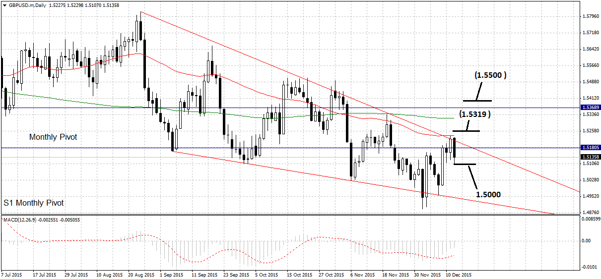Screen dimensions: 601x279
Task: Select the blue 1.51805 price tag
Action: 590,148
